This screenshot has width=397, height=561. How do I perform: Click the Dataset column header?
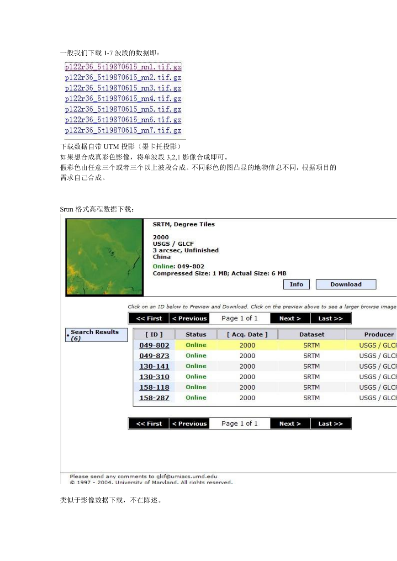pos(312,334)
